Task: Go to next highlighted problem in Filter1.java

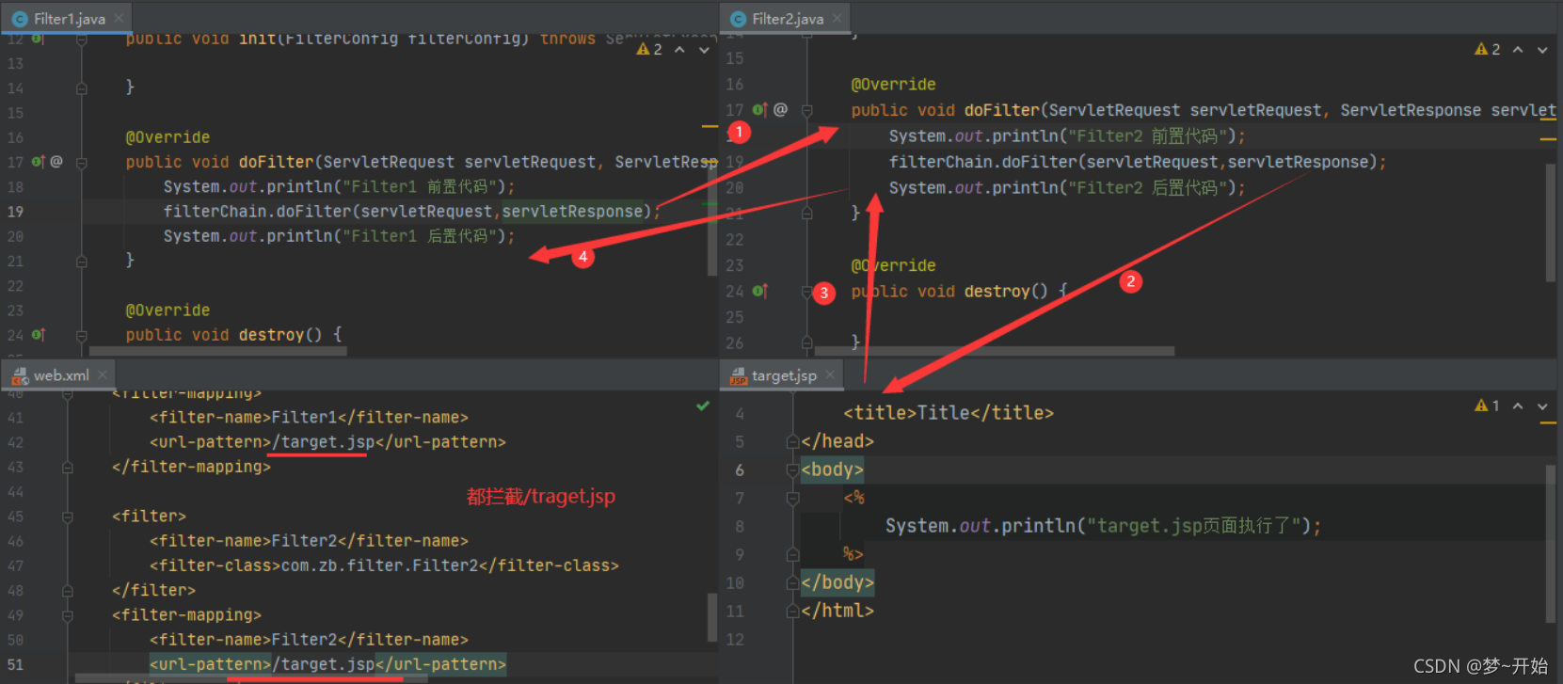Action: 704,50
